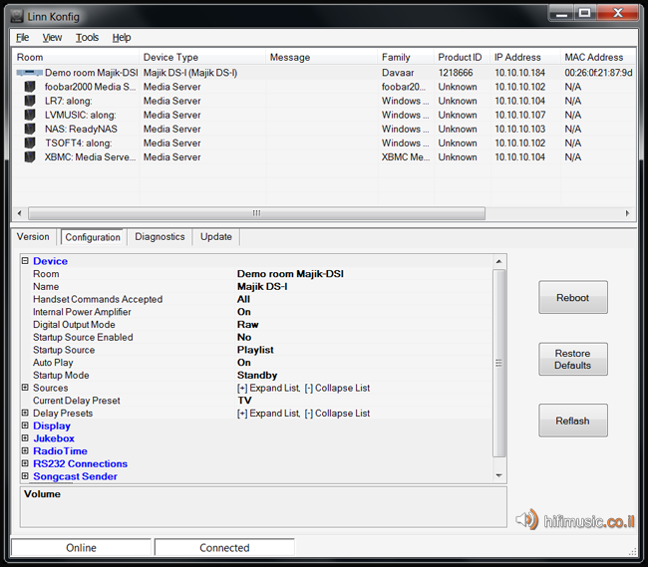Open the Tools menu

(x=87, y=38)
